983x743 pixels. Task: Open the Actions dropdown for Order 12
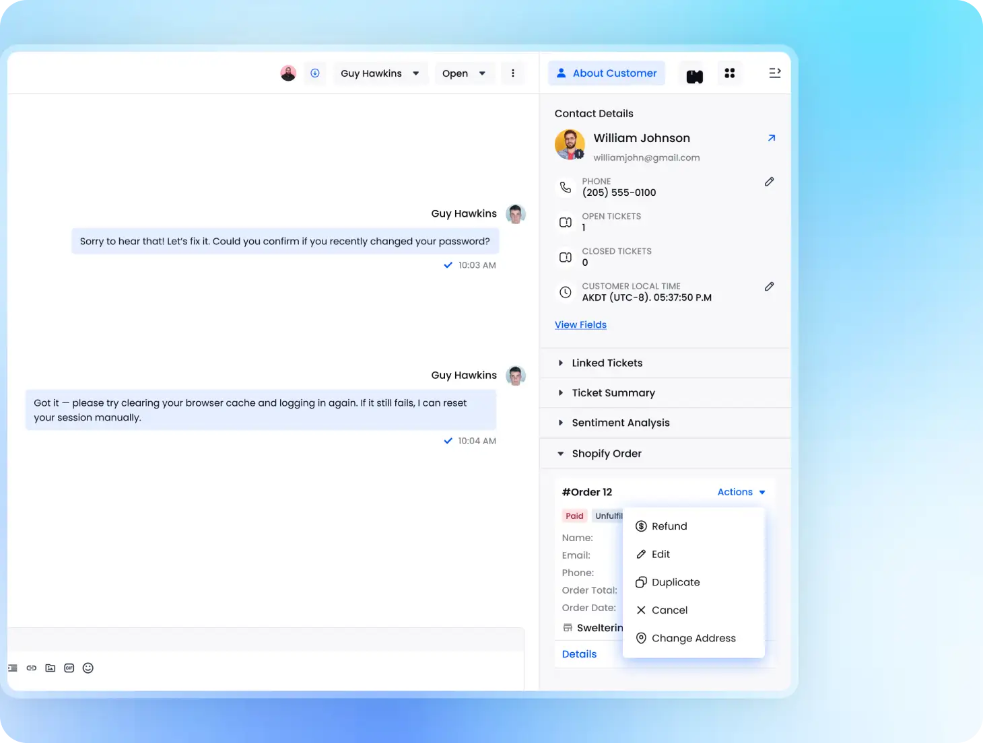[x=741, y=492]
